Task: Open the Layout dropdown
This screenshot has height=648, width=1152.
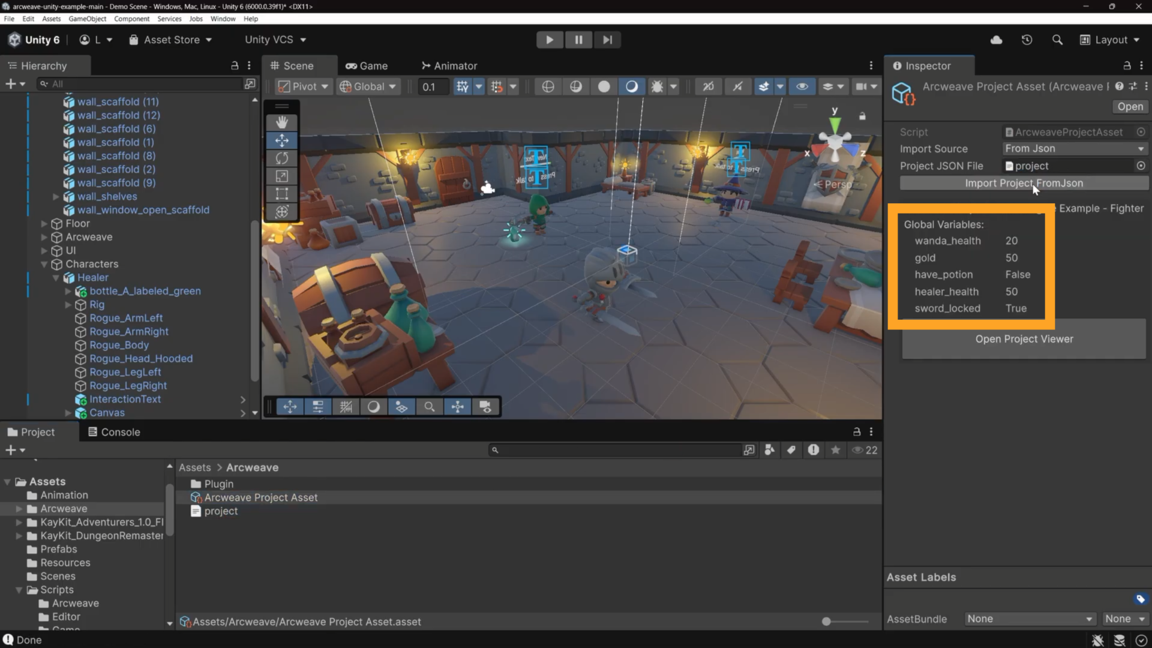Action: pyautogui.click(x=1110, y=40)
